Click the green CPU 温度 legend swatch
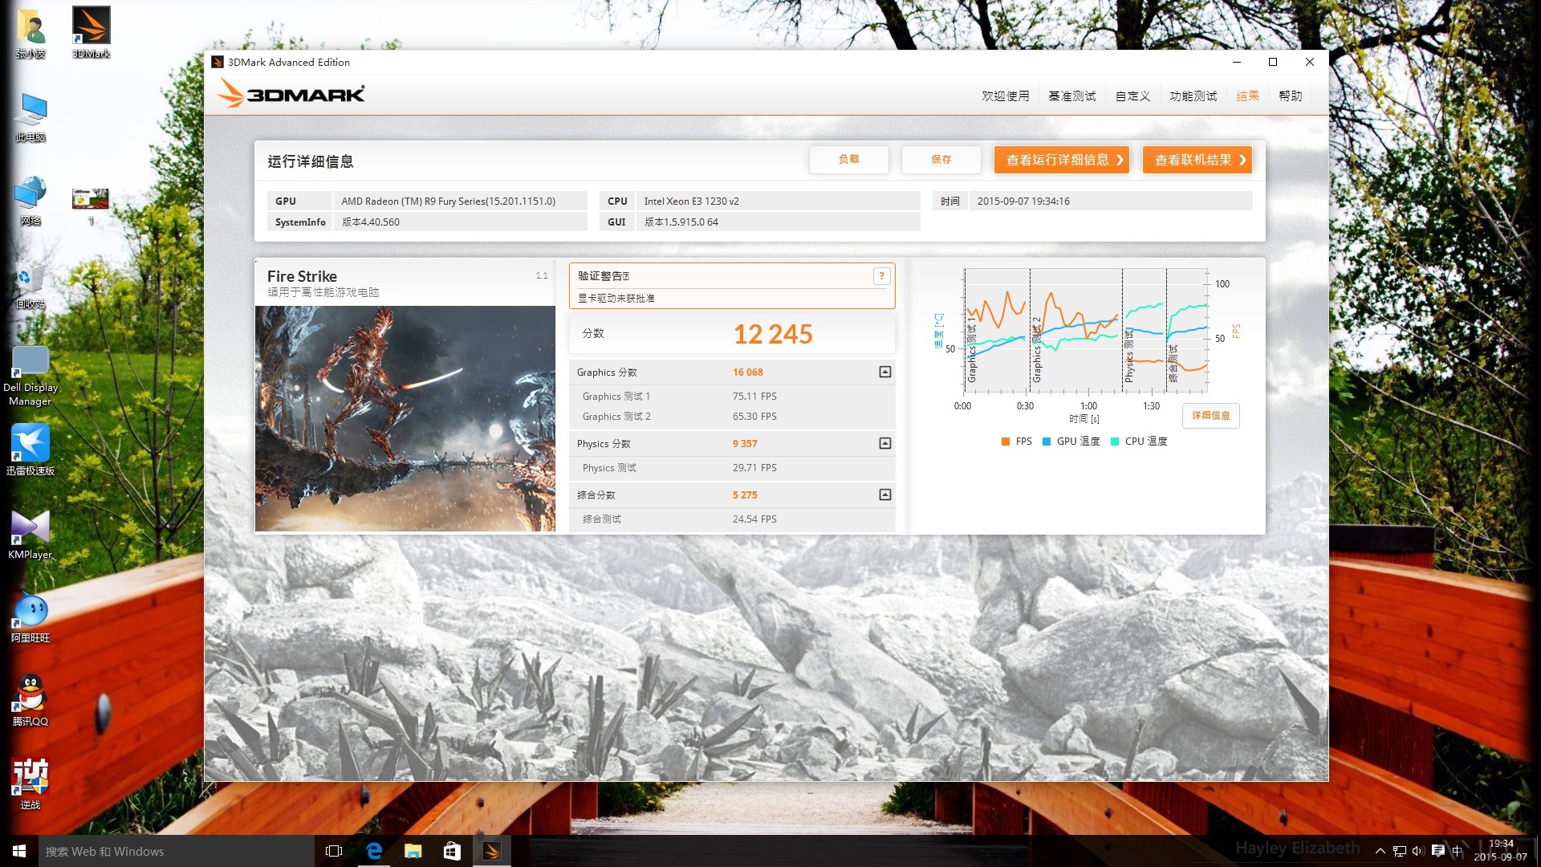This screenshot has height=867, width=1541. tap(1115, 442)
